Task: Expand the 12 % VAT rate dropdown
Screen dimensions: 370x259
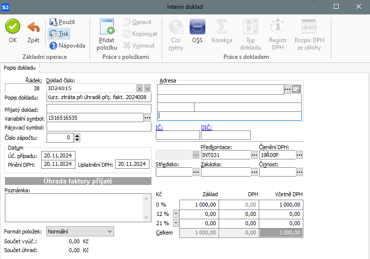Action: click(x=176, y=214)
